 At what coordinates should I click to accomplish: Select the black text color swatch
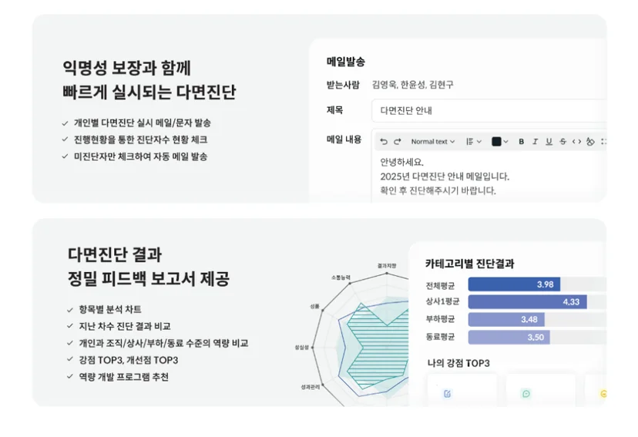(496, 142)
